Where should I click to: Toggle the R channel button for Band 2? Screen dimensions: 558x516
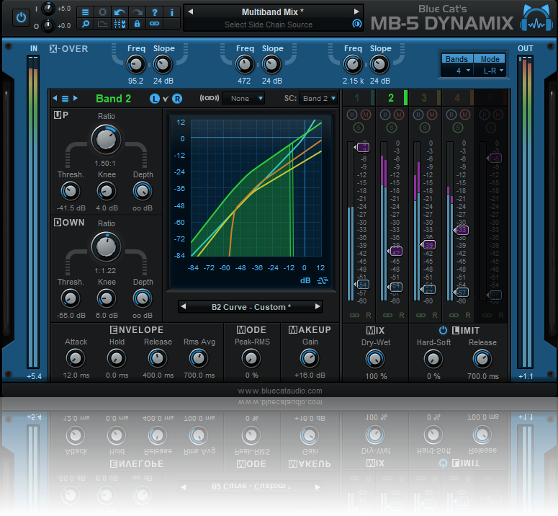point(177,99)
